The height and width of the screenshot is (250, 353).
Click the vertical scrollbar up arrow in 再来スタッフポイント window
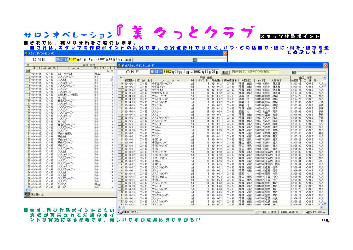tap(325, 78)
